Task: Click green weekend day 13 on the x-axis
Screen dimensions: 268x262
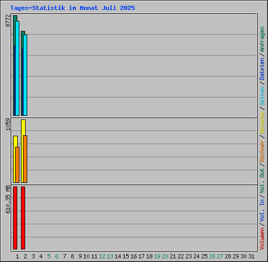Action: coord(110,256)
